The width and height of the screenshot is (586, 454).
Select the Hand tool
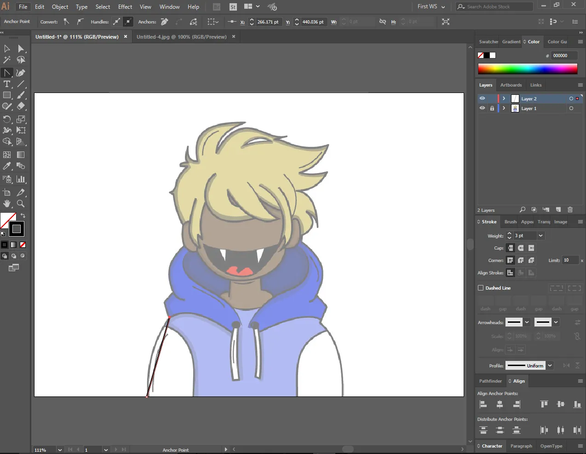[7, 204]
